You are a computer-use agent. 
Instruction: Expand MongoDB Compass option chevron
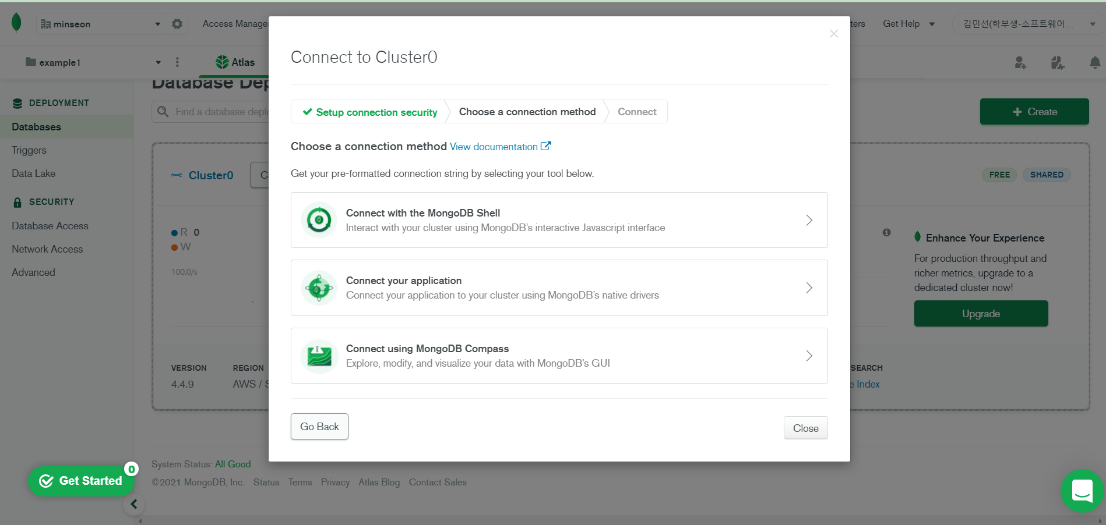tap(809, 356)
